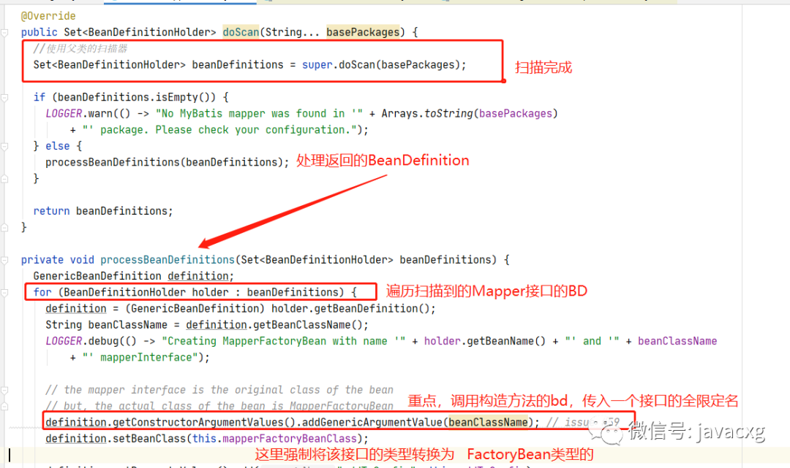Click the 'return beanDefinitions;' statement
790x468 pixels.
[x=103, y=210]
